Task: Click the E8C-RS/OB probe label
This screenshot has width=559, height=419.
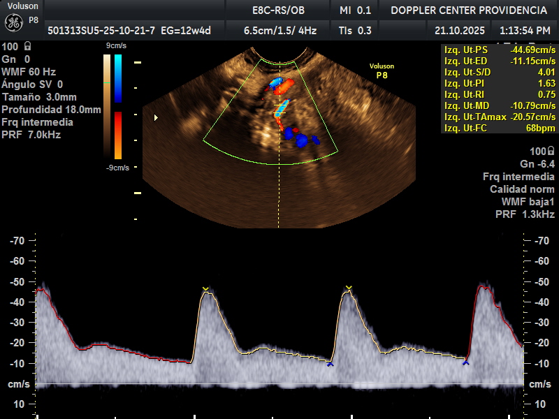Action: 278,10
